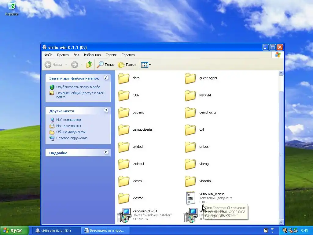Click the help question mark tray icon

click(266, 230)
